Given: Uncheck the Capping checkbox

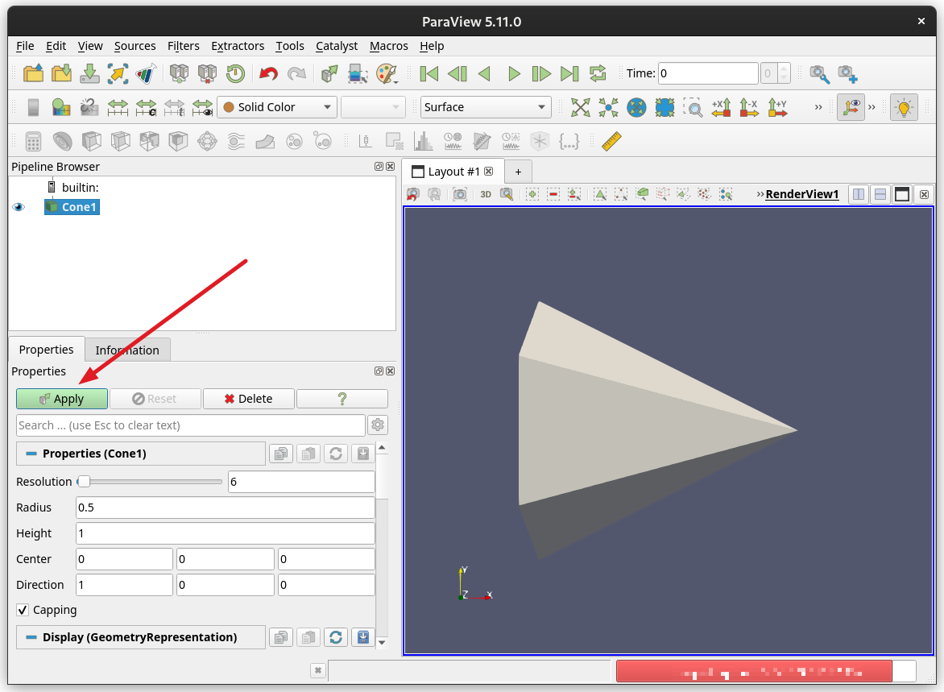Looking at the screenshot, I should point(23,610).
